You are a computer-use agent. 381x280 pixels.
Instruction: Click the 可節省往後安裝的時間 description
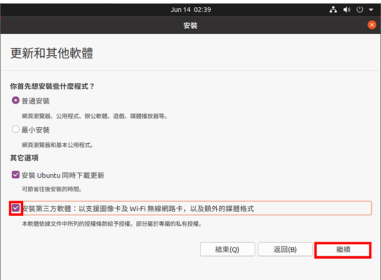coord(52,189)
